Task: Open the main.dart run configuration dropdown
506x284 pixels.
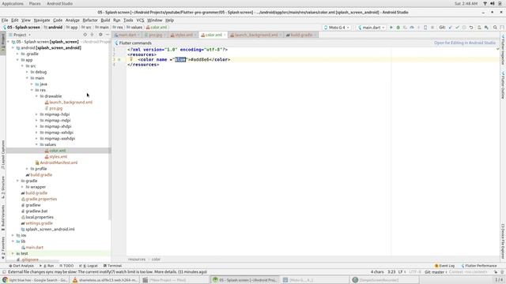Action: pos(371,28)
